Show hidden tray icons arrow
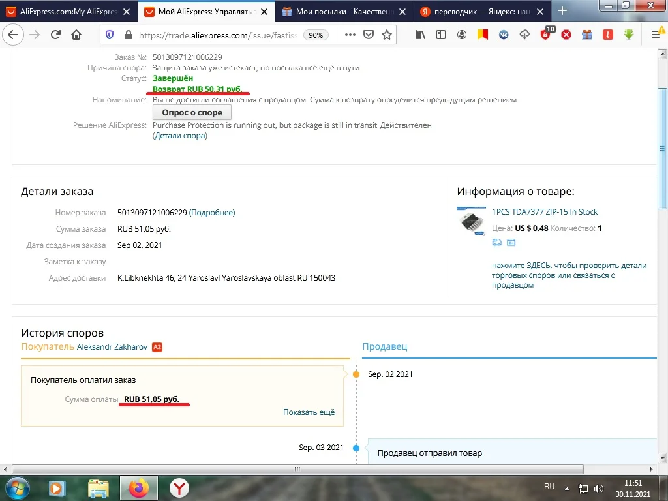The height and width of the screenshot is (501, 668). [567, 489]
